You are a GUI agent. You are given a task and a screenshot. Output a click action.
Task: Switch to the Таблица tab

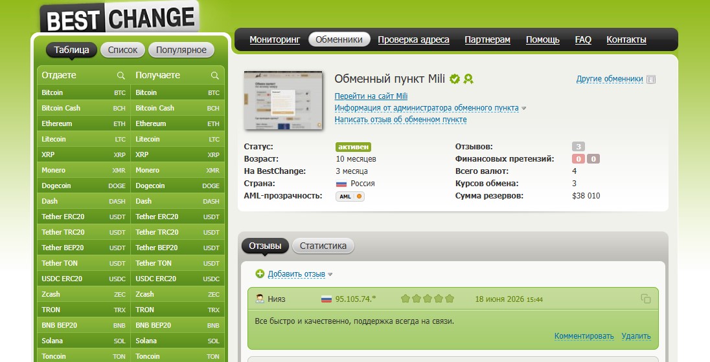pos(71,50)
